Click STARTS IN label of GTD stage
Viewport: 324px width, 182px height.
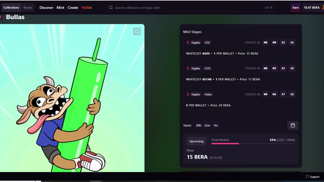pos(252,43)
